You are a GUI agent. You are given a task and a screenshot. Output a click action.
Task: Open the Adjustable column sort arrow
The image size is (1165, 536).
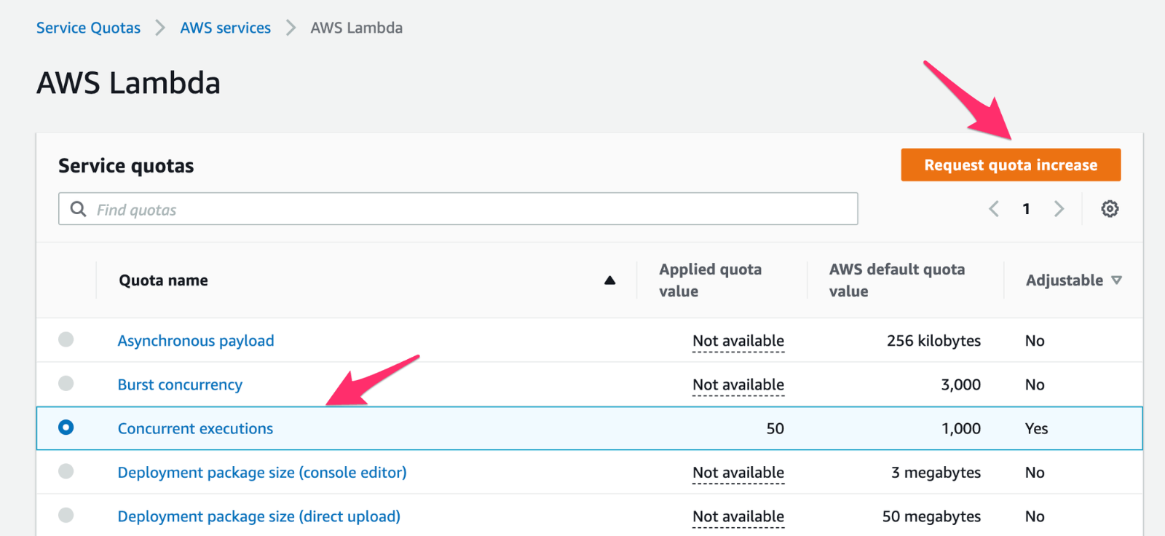coord(1117,280)
